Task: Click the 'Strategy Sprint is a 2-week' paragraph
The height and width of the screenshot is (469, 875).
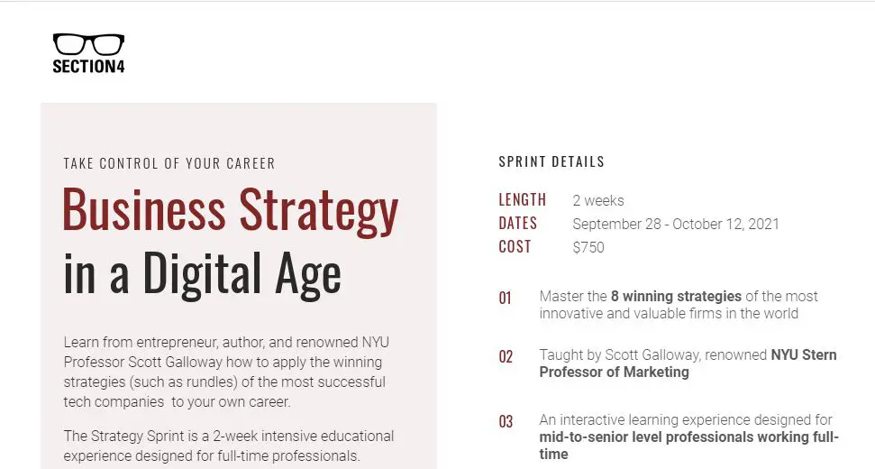Action: click(229, 446)
